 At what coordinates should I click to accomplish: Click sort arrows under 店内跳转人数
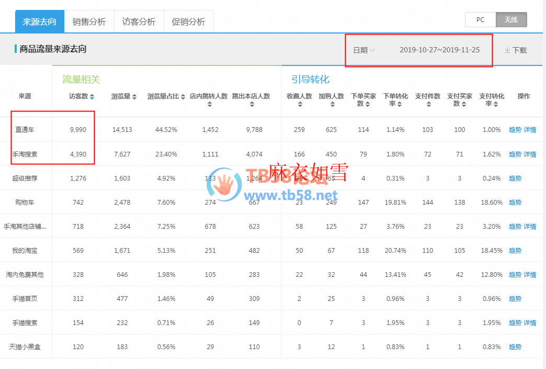coord(209,104)
